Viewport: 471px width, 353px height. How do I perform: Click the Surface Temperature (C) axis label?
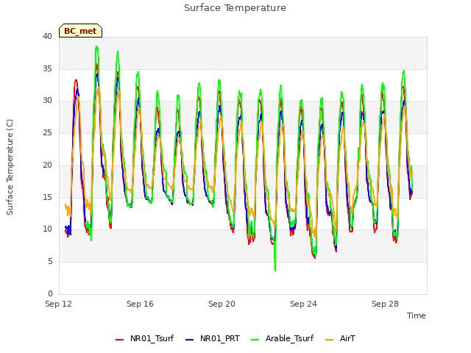(10, 167)
